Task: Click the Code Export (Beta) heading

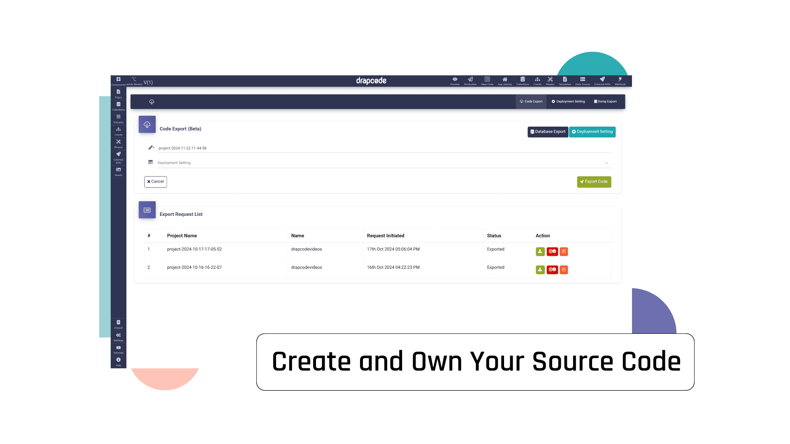Action: [x=180, y=129]
